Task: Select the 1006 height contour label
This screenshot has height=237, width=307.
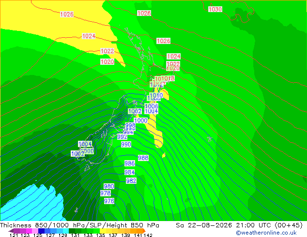Action: 152,106
